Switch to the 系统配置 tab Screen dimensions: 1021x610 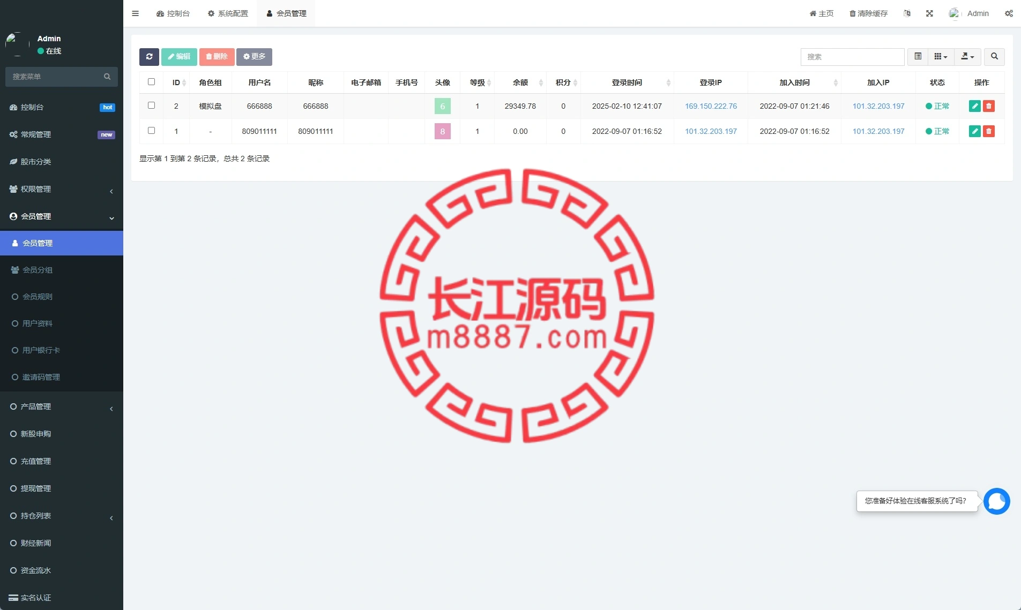tap(228, 13)
